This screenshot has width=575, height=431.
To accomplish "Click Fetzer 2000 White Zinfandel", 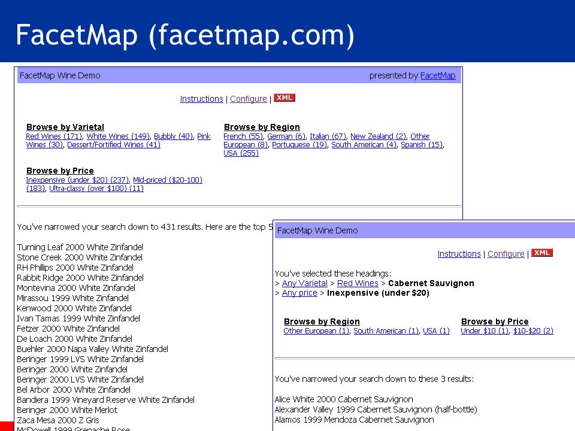I will 68,329.
